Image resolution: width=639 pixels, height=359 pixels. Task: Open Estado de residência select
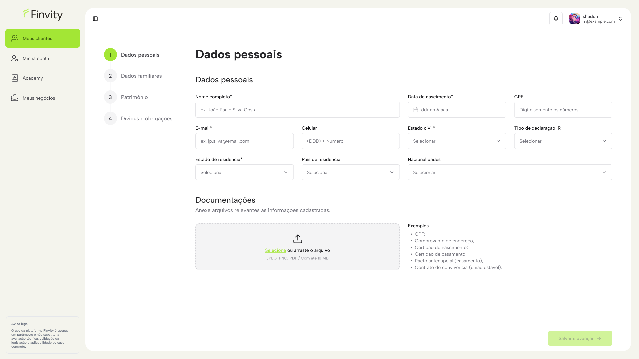244,172
